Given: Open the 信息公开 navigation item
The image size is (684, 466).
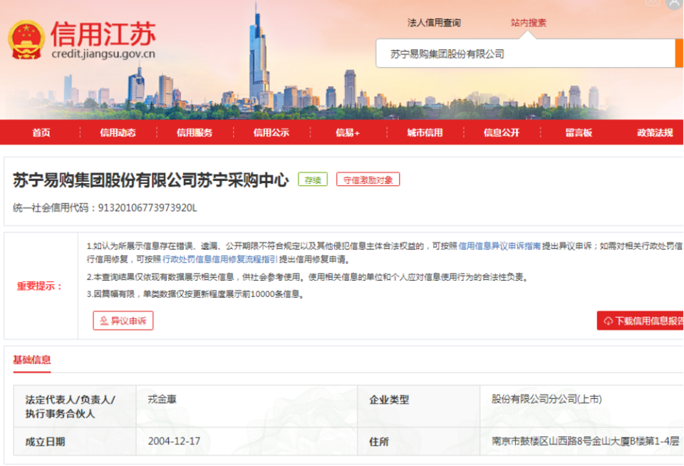Looking at the screenshot, I should click(x=502, y=133).
